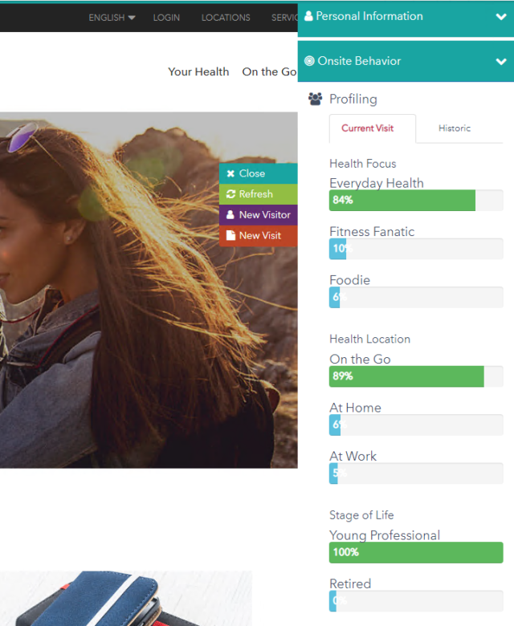Collapse the Onsite Behavior section chevron
514x626 pixels.
tap(501, 62)
